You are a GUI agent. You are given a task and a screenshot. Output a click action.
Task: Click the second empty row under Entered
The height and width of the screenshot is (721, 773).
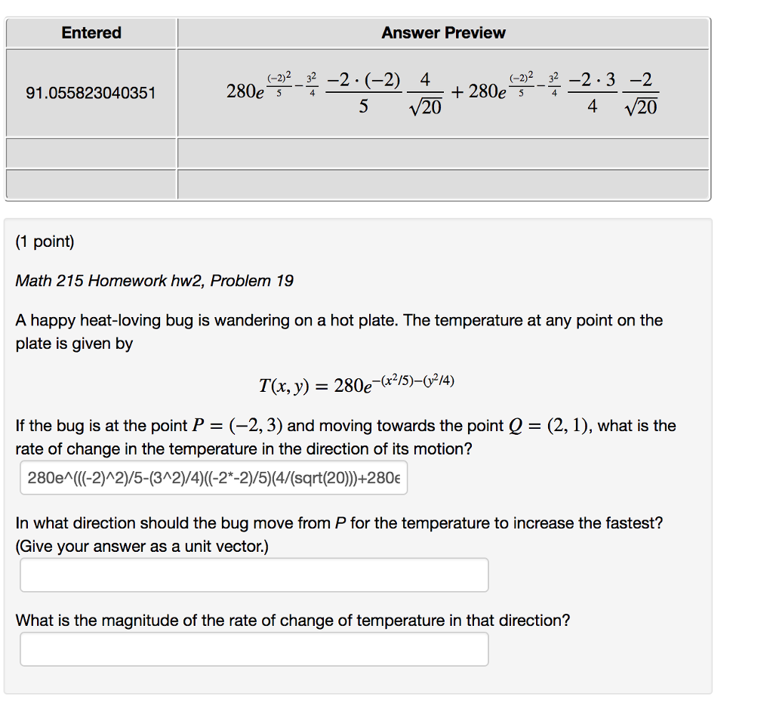(91, 184)
